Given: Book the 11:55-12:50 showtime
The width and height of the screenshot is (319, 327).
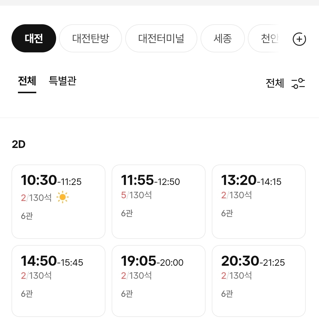Looking at the screenshot, I should point(159,202).
